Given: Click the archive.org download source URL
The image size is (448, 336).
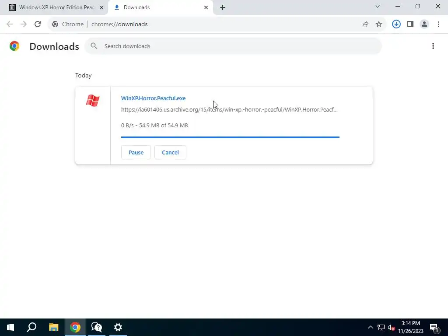Looking at the screenshot, I should click(x=229, y=110).
